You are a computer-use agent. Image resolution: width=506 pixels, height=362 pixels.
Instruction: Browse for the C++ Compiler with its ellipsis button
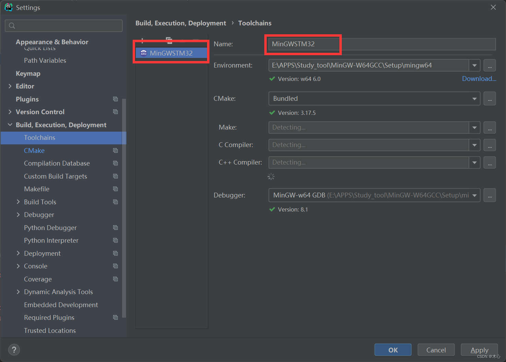coord(490,162)
